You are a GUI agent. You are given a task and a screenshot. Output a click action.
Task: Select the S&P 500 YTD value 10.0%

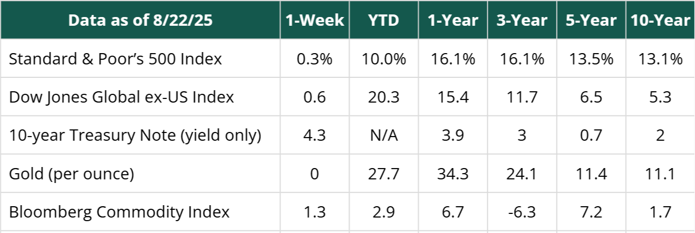[384, 59]
